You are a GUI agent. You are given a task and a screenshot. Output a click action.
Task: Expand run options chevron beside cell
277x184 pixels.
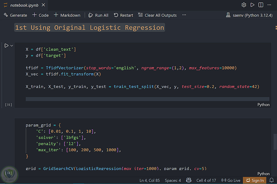pyautogui.click(x=12, y=46)
